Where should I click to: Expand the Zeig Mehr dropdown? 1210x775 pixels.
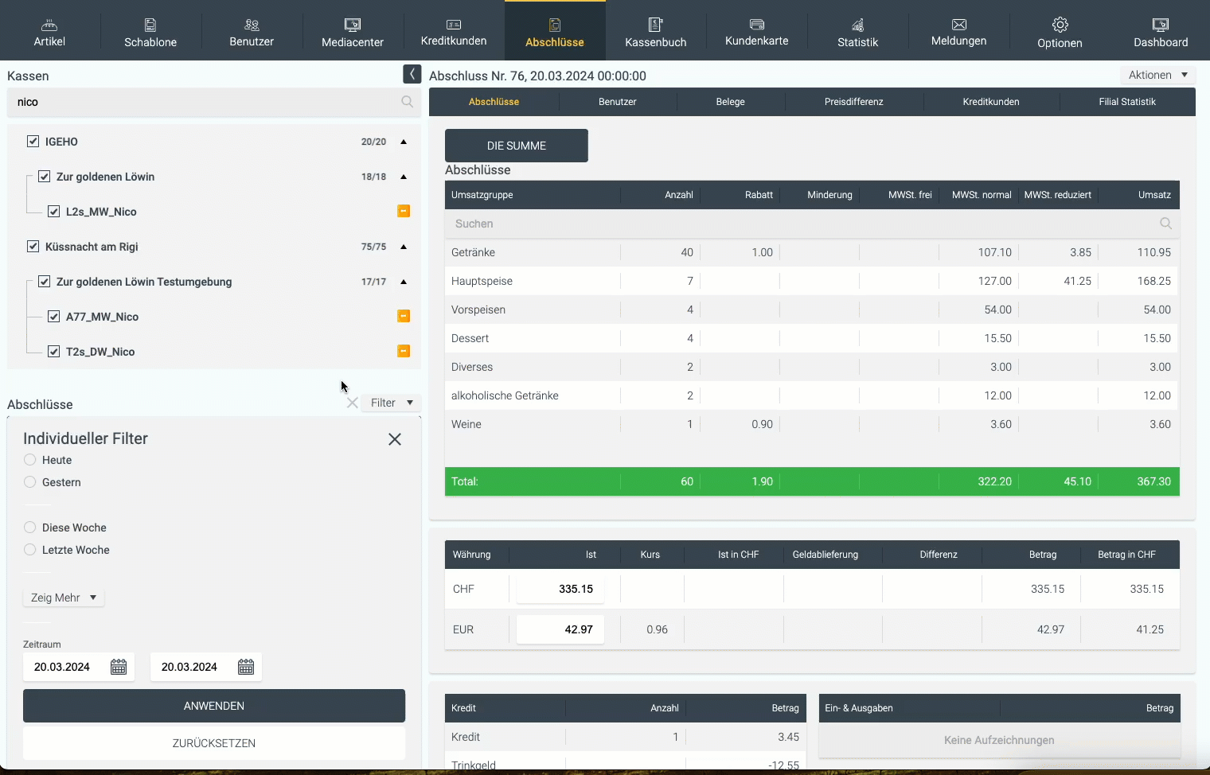coord(64,598)
